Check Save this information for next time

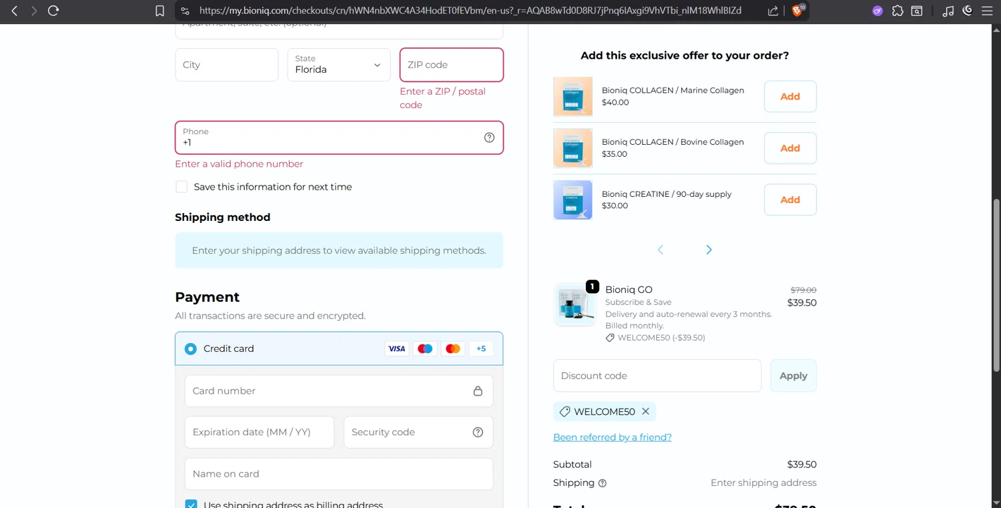click(x=182, y=187)
